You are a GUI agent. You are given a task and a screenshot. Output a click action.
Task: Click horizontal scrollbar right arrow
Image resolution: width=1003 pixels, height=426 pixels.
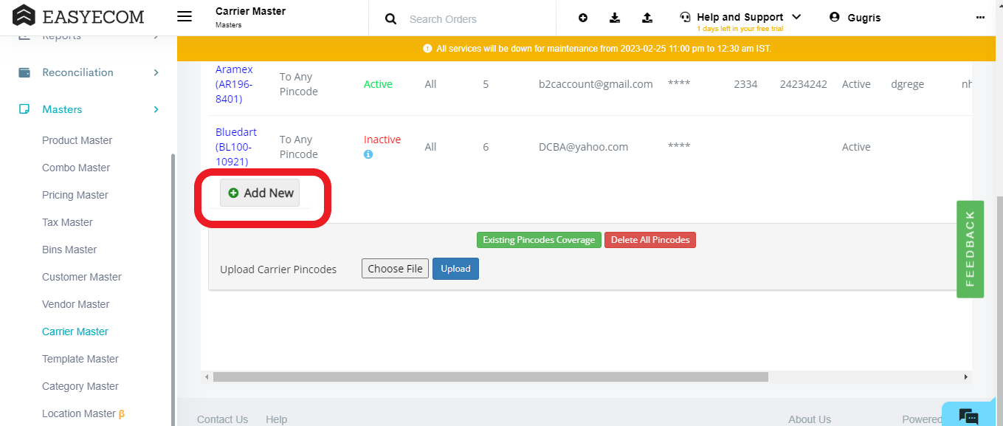(966, 377)
